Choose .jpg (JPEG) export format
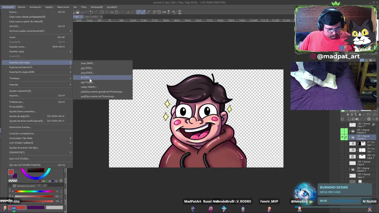This screenshot has height=213, width=379. click(102, 68)
